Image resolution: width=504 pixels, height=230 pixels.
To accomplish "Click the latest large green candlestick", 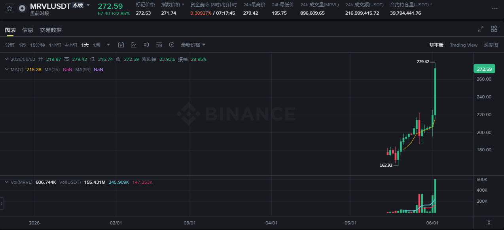I will [435, 91].
